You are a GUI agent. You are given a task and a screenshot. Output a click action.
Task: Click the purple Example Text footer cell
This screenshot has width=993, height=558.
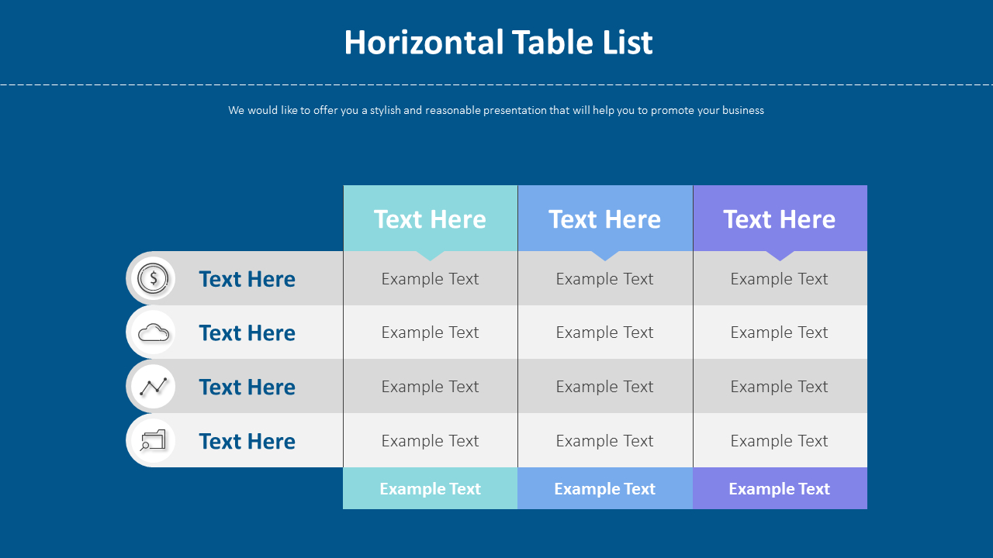pyautogui.click(x=780, y=488)
